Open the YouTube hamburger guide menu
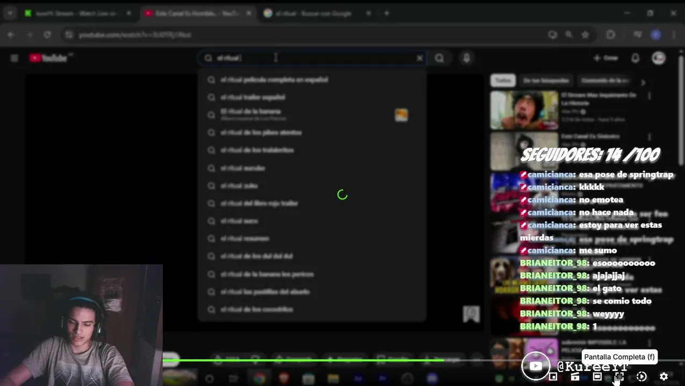685x386 pixels. point(15,58)
